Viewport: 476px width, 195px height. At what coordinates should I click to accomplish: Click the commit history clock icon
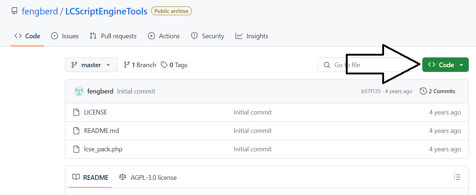click(x=423, y=91)
